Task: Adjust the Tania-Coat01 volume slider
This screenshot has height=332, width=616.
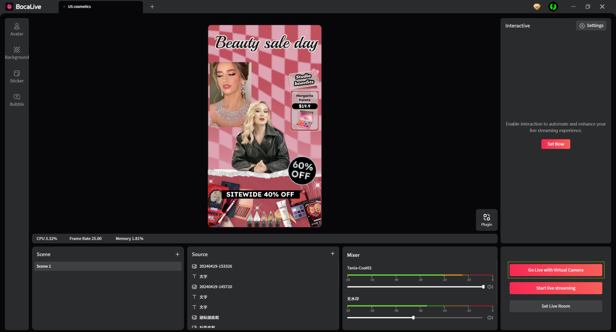Action: tap(483, 287)
